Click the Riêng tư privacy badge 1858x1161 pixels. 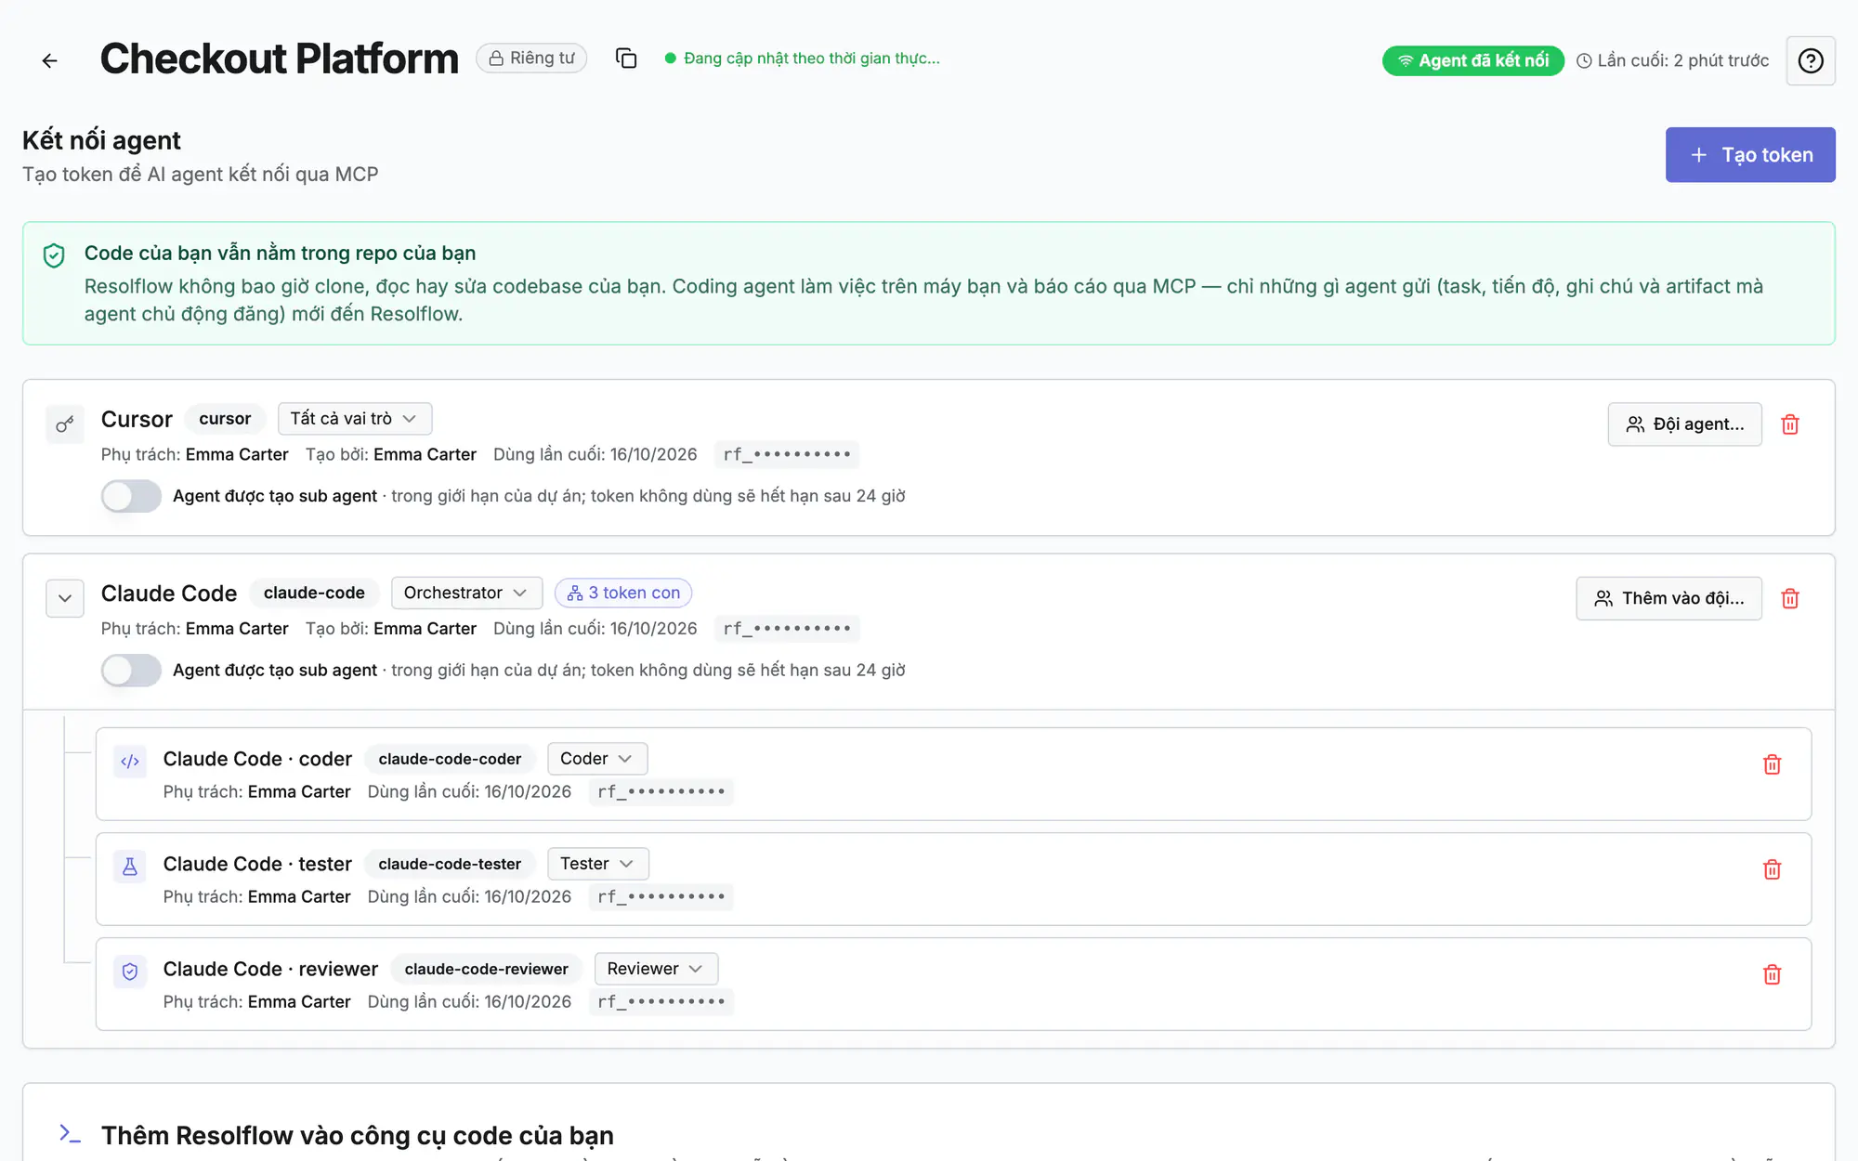(531, 58)
